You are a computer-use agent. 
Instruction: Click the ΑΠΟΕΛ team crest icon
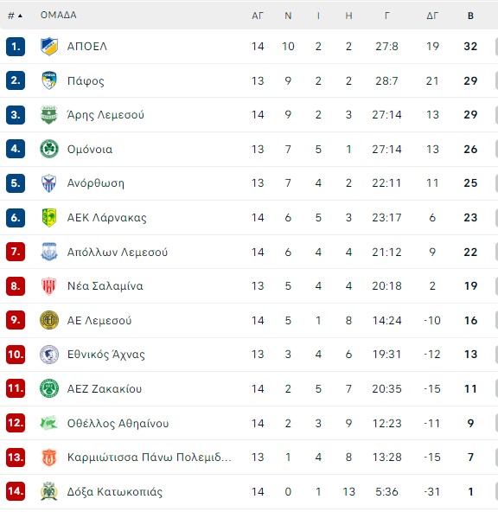click(x=49, y=47)
